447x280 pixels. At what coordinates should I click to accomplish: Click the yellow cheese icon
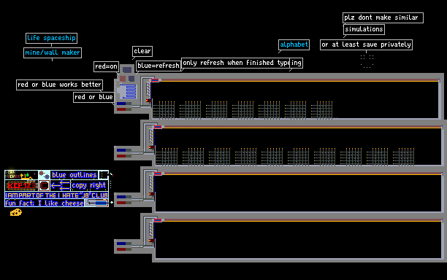[x=16, y=212]
